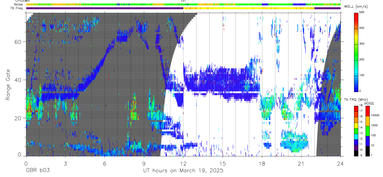The width and height of the screenshot is (383, 177).
Task: Pick the cyan 12–13 MHz TX FRQ swatch
Action: tap(356, 136)
